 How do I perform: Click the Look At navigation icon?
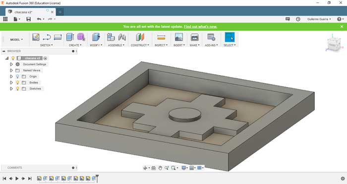(x=153, y=168)
